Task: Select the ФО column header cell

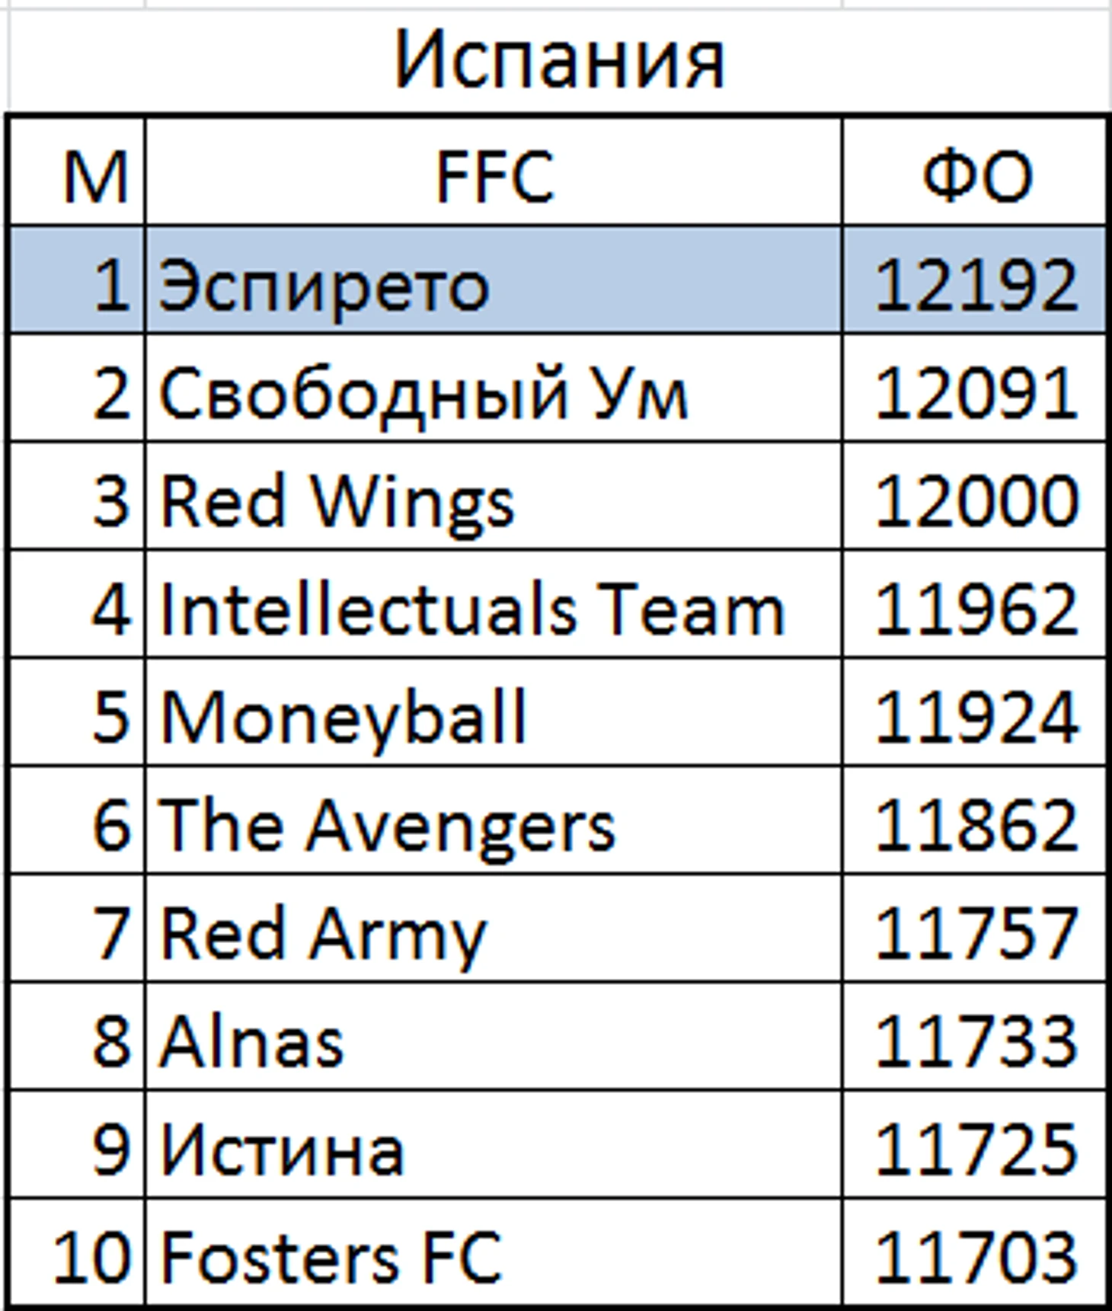Action: [x=975, y=175]
